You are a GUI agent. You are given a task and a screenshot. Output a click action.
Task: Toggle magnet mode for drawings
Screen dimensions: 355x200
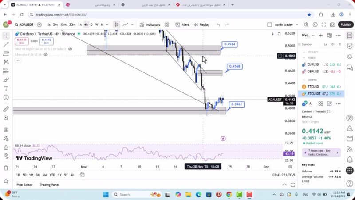tap(6, 130)
